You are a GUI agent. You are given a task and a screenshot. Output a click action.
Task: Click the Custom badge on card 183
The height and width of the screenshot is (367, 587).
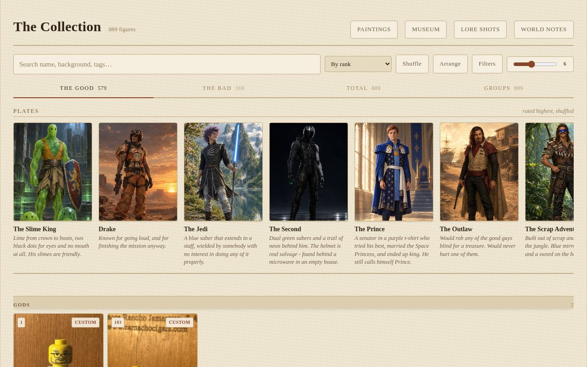pyautogui.click(x=179, y=323)
